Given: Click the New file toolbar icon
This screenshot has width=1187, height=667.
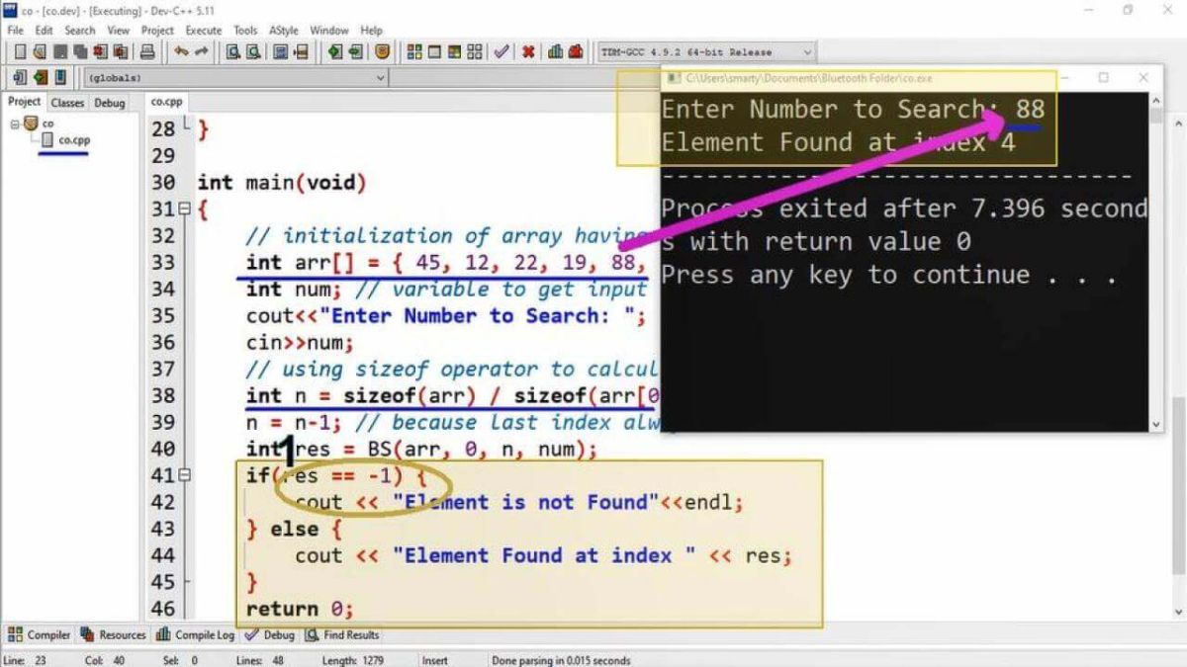Looking at the screenshot, I should pyautogui.click(x=20, y=51).
